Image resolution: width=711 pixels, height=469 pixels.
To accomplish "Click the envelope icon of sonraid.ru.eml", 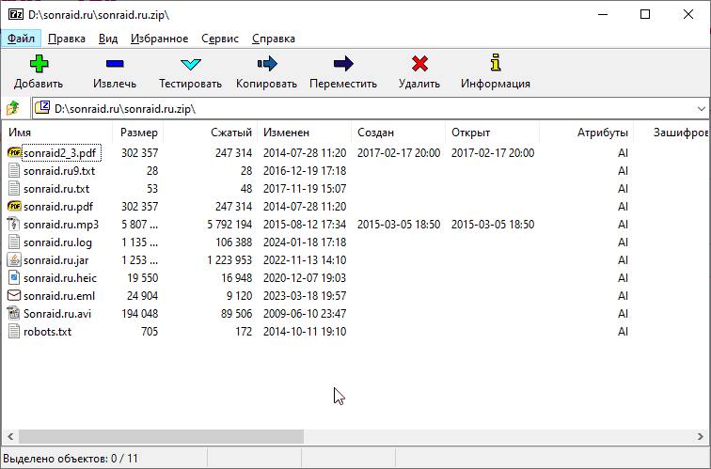I will tap(14, 295).
